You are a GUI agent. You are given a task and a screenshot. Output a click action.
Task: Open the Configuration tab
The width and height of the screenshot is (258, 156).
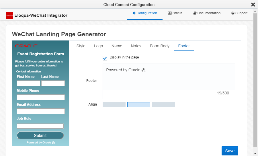click(x=145, y=13)
